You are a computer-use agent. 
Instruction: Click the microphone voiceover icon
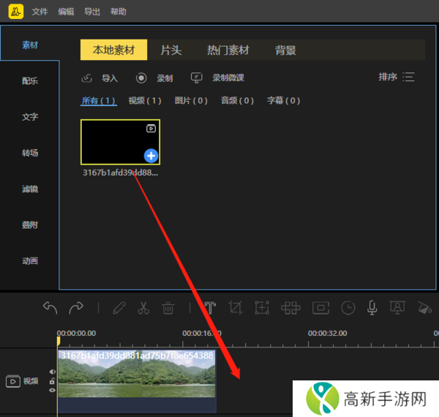coord(372,308)
